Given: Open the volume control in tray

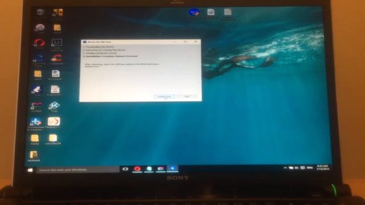Looking at the screenshot, I should [x=297, y=168].
